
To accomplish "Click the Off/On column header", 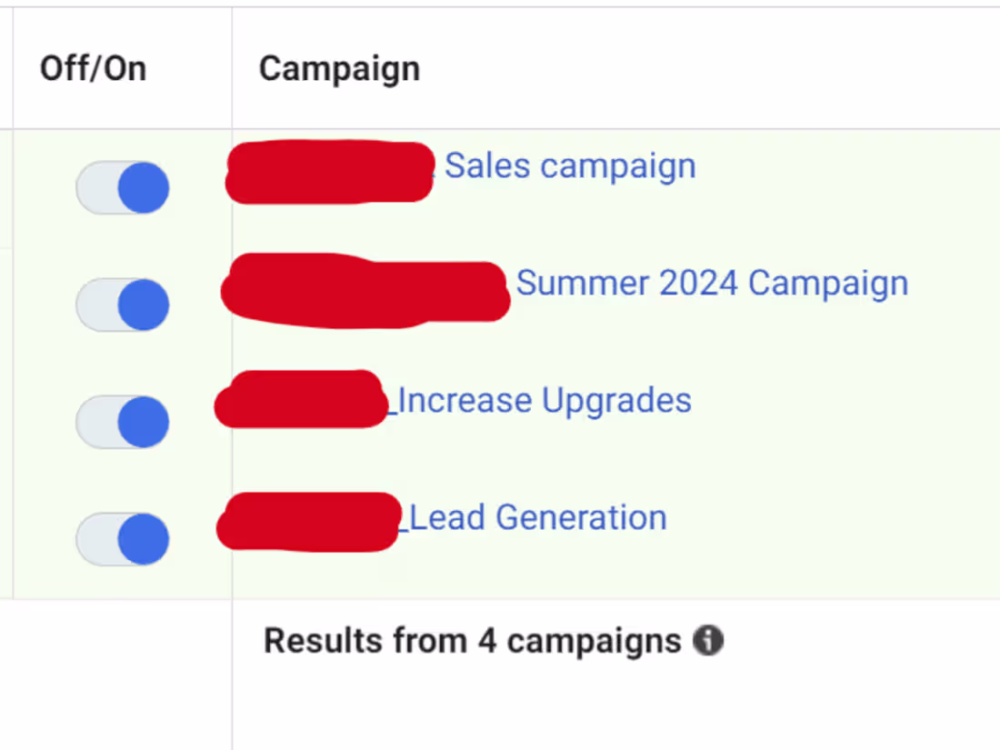I will point(94,67).
